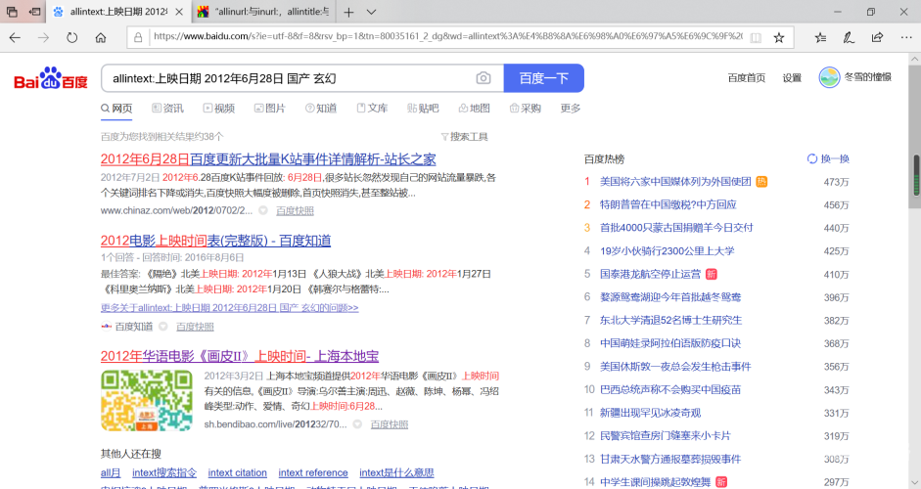Screen dimensions: 921x489
Task: Click the browser back arrow
Action: tap(15, 37)
